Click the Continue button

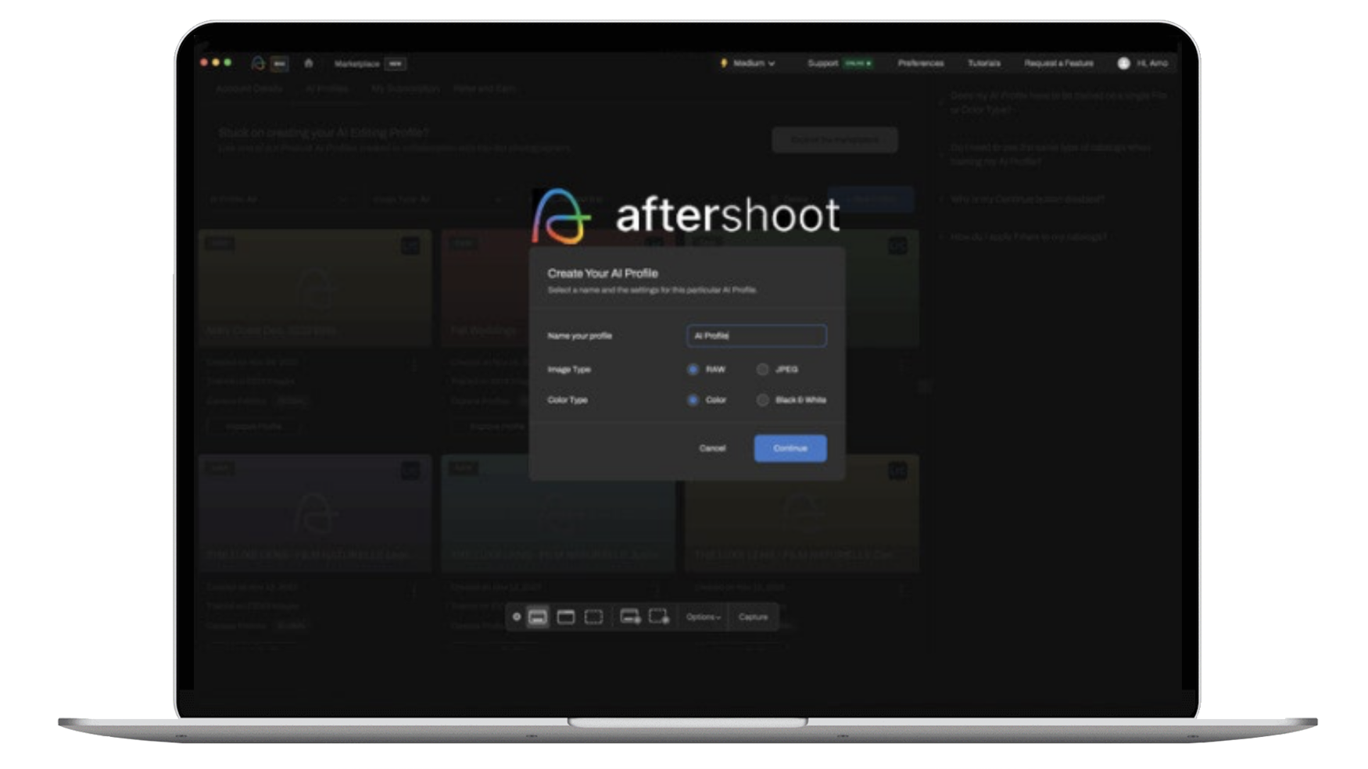point(790,448)
